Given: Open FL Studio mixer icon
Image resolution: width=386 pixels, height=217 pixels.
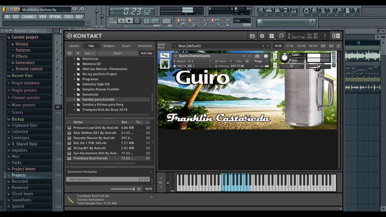Looking at the screenshot, I should pyautogui.click(x=293, y=11).
